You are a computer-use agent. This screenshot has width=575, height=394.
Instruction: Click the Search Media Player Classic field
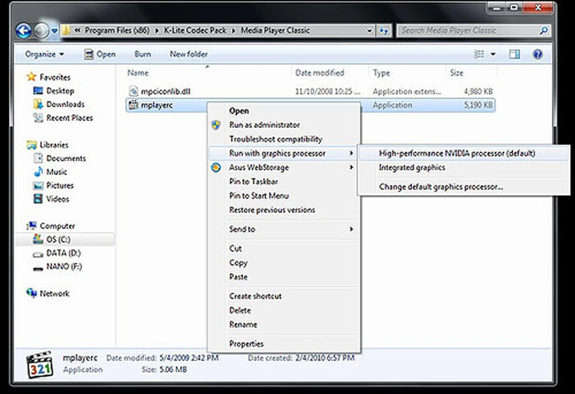coord(467,31)
